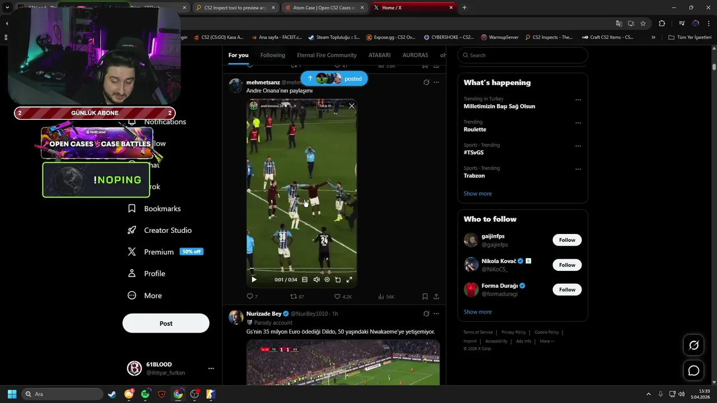Viewport: 717px width, 403px height.
Task: Repost the mehmetsanz post with 87 reposts
Action: point(297,297)
